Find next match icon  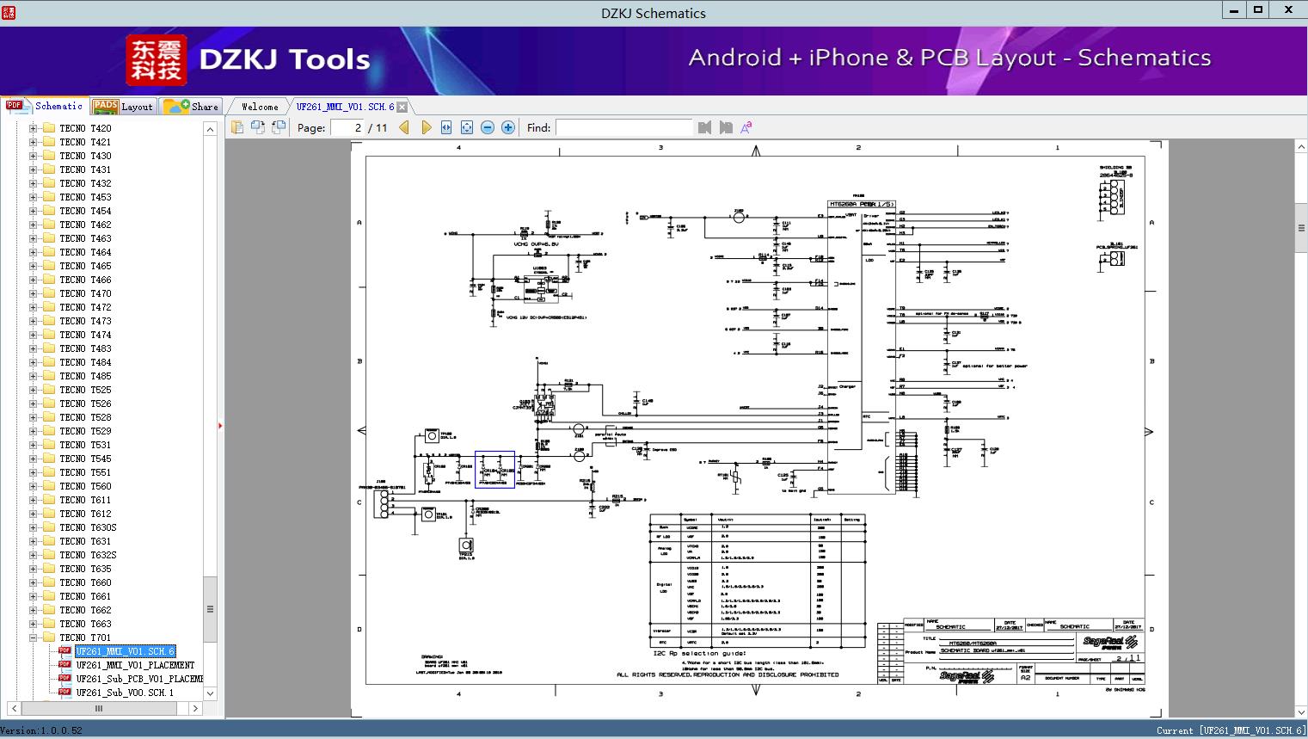click(726, 127)
